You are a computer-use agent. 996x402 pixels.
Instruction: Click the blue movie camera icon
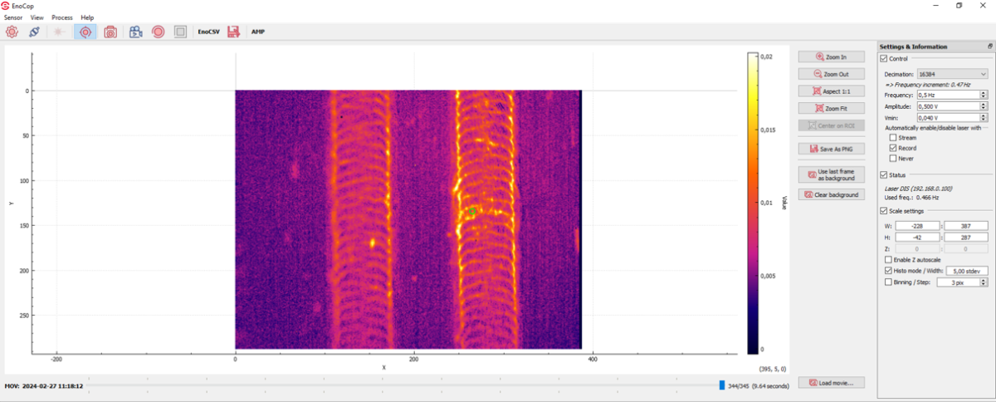135,32
